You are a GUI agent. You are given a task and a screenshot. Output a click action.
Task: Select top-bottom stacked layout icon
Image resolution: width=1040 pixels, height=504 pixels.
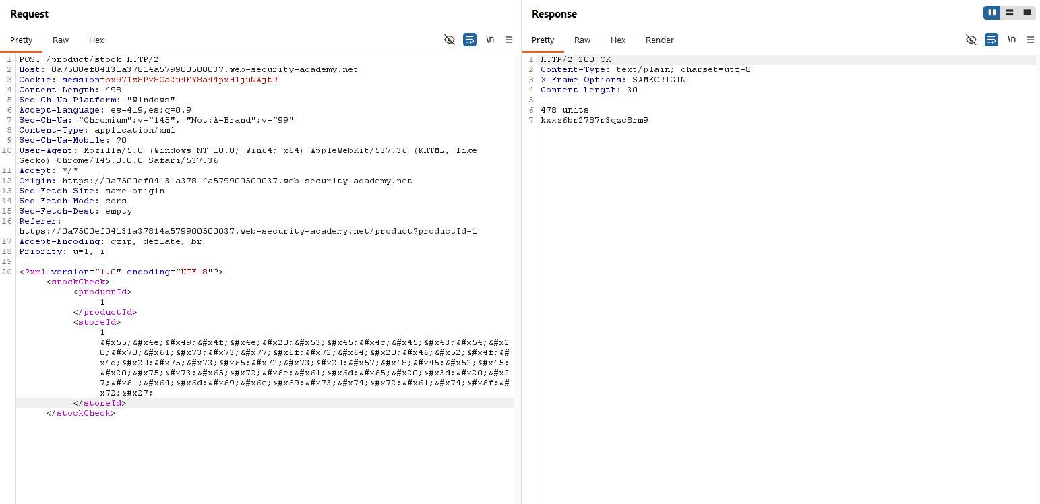[x=1010, y=13]
